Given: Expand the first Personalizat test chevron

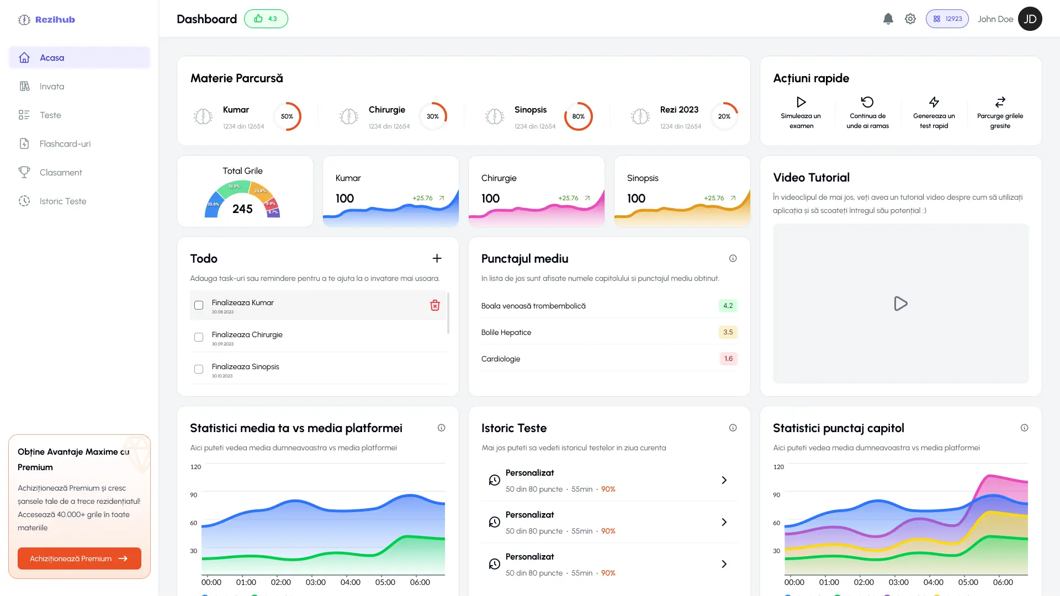Looking at the screenshot, I should [724, 480].
